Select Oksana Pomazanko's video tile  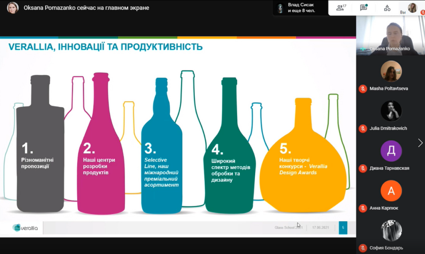(x=391, y=35)
